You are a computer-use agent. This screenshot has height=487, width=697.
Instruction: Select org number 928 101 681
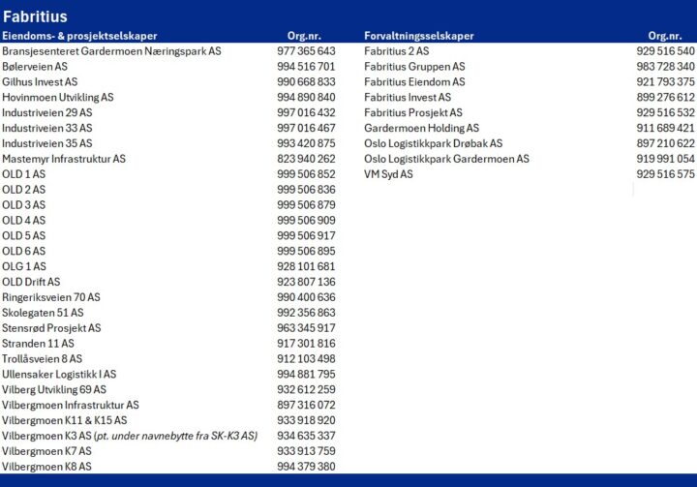click(x=306, y=266)
